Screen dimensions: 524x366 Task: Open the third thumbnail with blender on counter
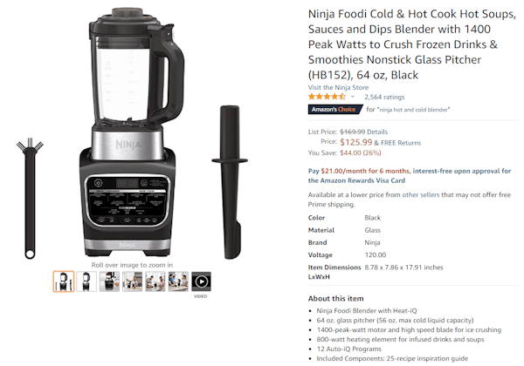109,281
